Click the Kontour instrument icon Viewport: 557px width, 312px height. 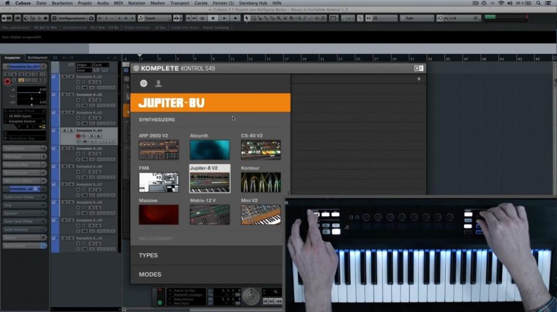(x=261, y=182)
